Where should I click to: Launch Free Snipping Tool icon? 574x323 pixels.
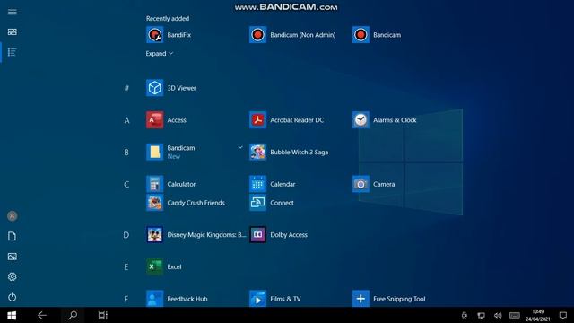361,299
